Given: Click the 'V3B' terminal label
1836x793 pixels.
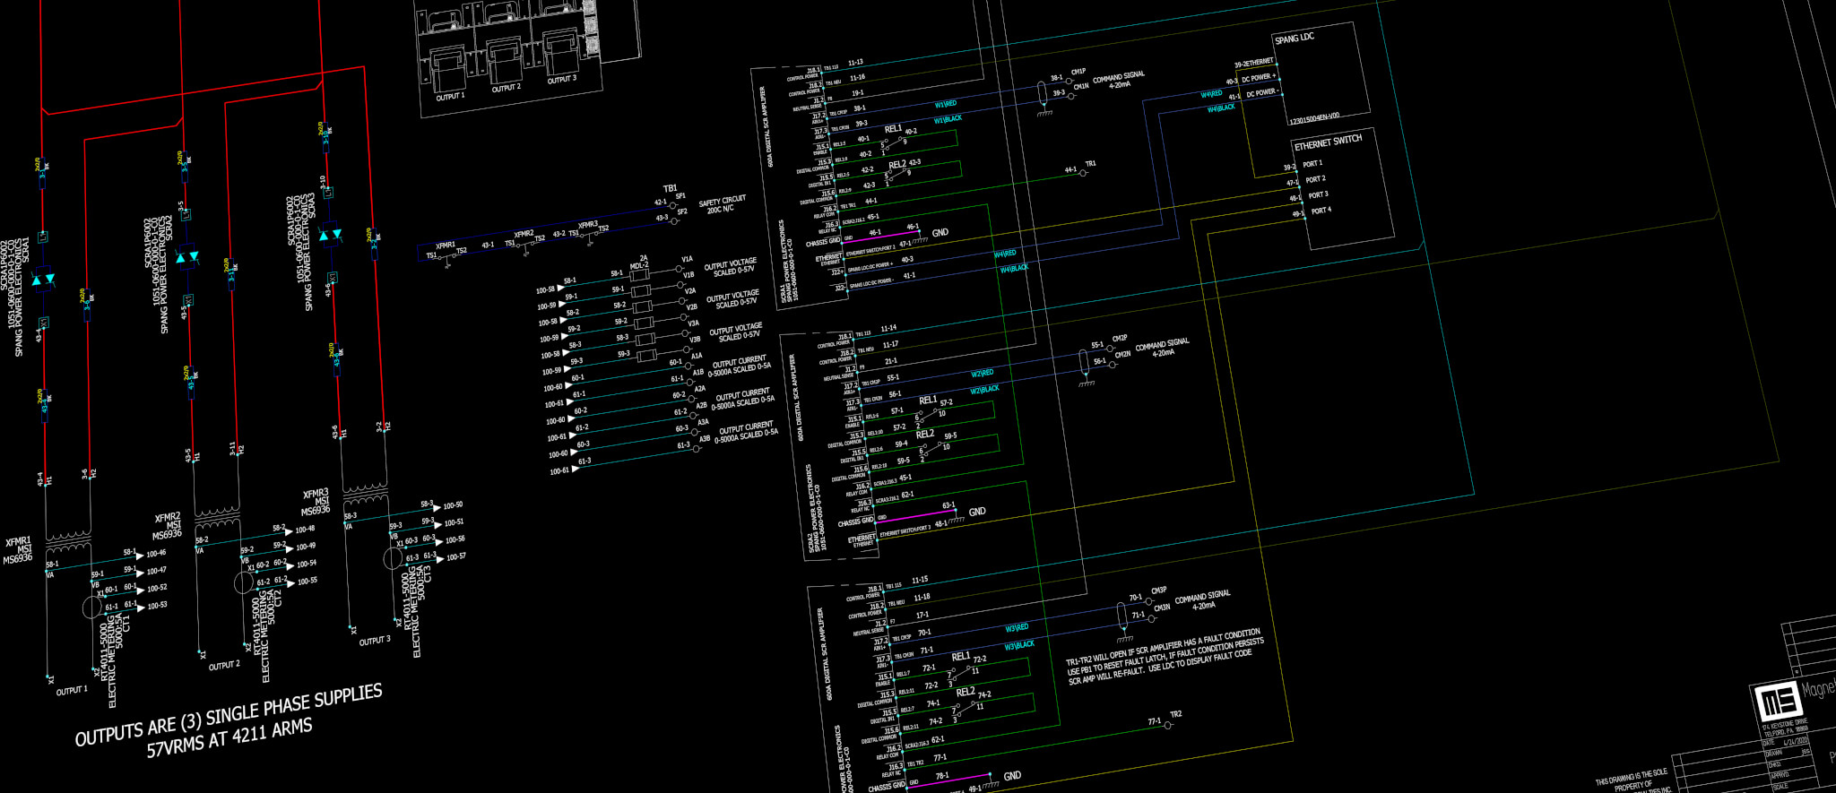Looking at the screenshot, I should click(x=695, y=340).
